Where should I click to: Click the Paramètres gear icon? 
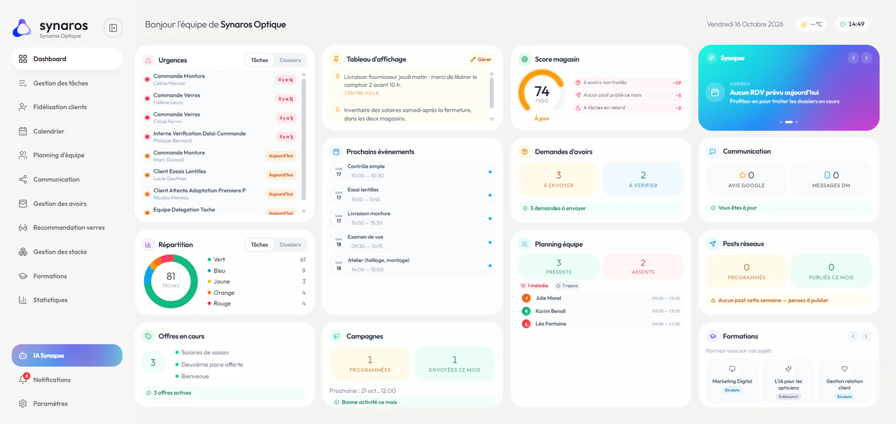point(23,404)
